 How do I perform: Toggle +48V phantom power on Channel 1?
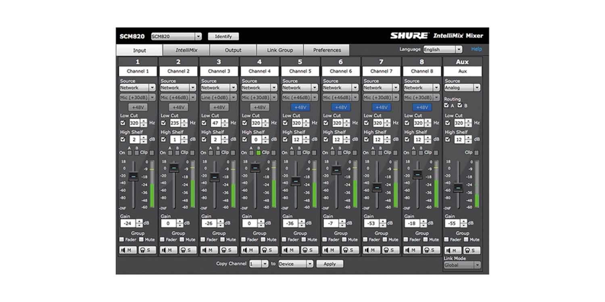point(138,108)
